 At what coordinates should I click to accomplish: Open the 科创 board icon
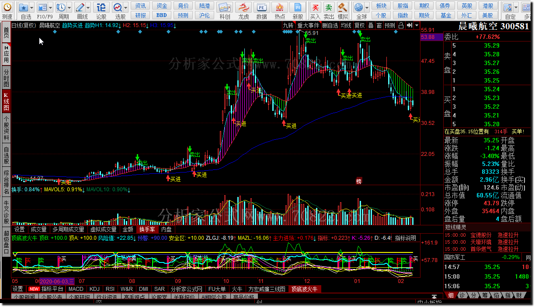coord(225,8)
